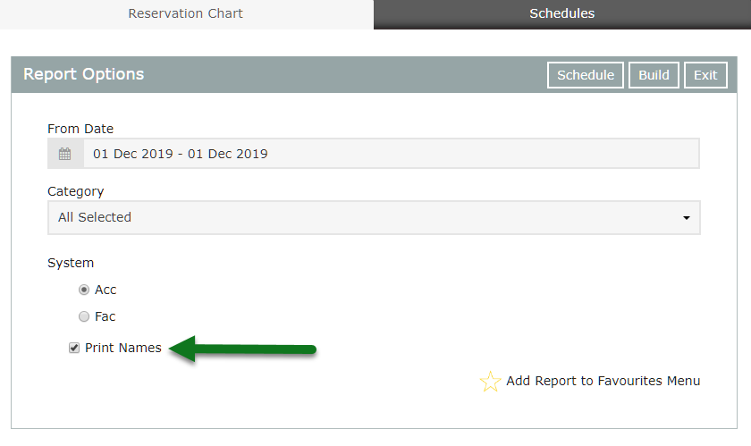Select the Fac system radio button
751x446 pixels.
click(84, 316)
